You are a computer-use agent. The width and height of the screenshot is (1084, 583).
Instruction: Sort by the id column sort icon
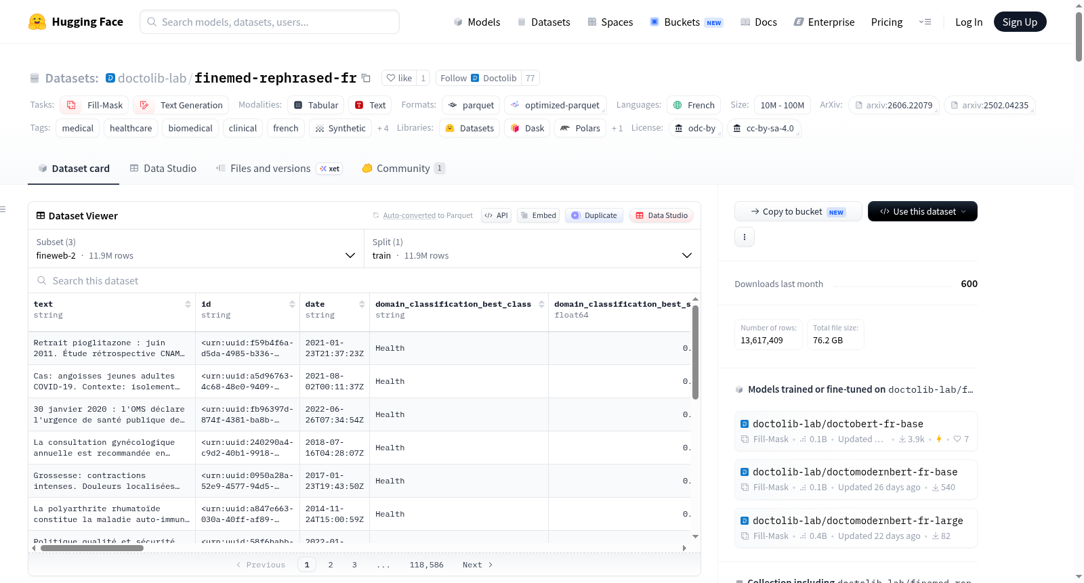tap(292, 304)
